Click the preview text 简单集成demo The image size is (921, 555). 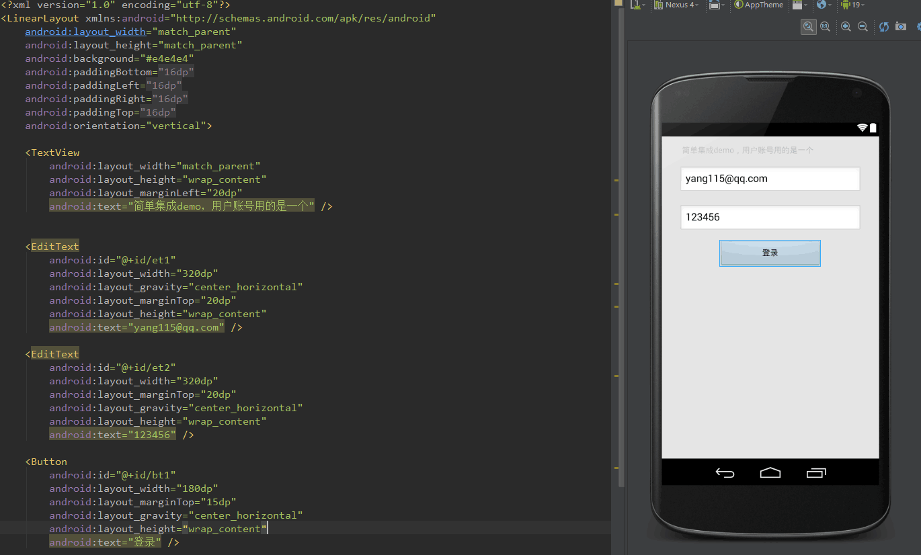[748, 151]
